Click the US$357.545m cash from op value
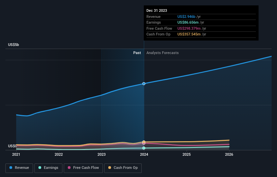Image resolution: width=277 pixels, height=177 pixels. 189,34
